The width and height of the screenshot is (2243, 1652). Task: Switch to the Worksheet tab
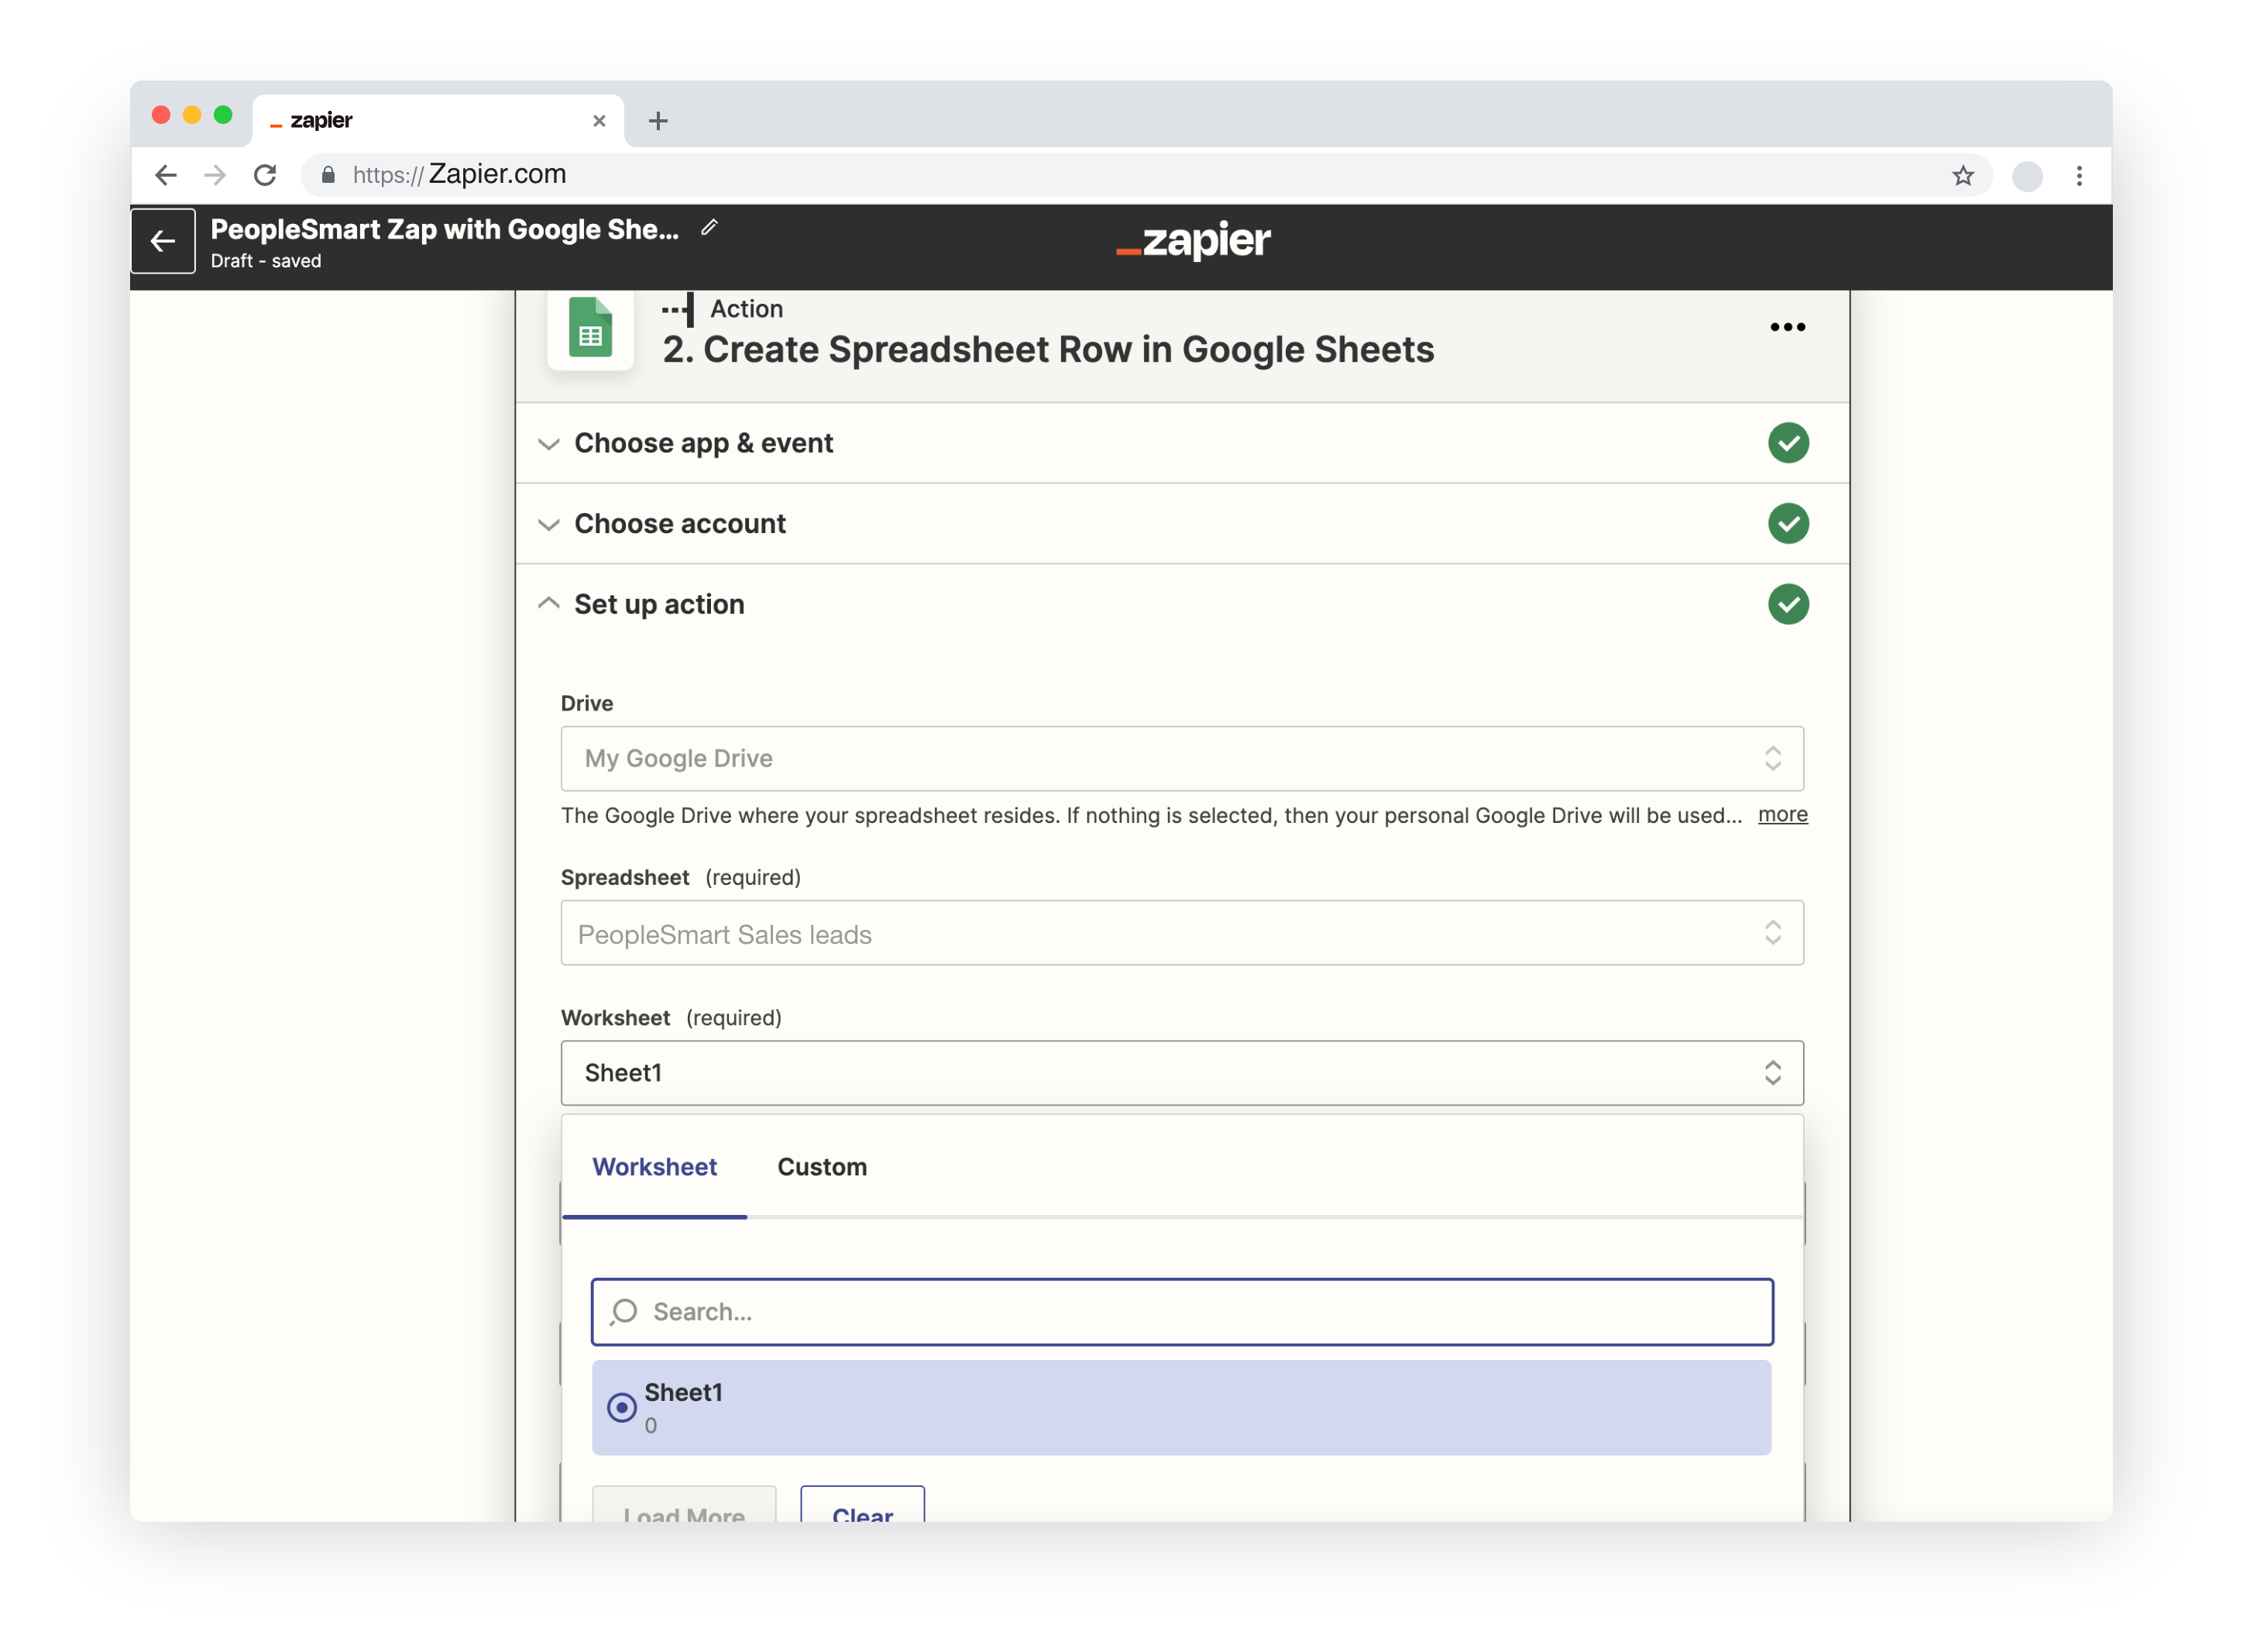tap(654, 1167)
